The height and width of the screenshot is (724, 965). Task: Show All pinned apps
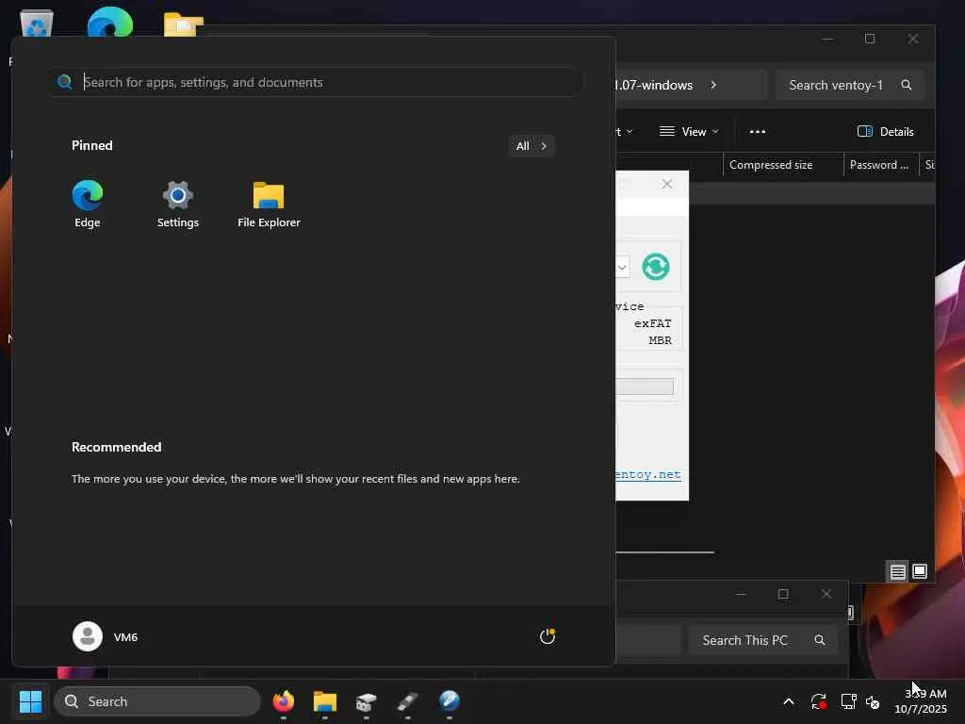(x=532, y=146)
